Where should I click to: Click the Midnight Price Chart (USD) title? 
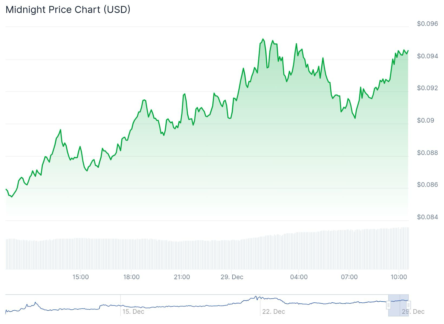click(68, 10)
